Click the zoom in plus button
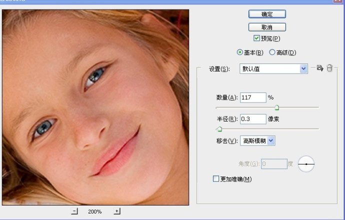This screenshot has height=220, width=345. pyautogui.click(x=117, y=211)
